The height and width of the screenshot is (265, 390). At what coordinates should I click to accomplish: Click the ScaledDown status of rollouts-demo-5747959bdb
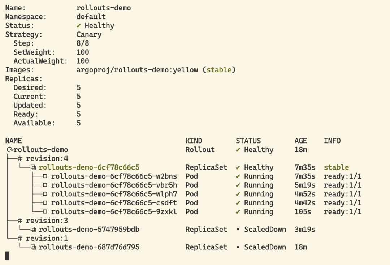pyautogui.click(x=265, y=230)
